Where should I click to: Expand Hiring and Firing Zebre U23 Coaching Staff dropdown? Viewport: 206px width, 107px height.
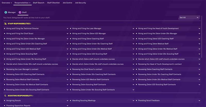(x=199, y=39)
